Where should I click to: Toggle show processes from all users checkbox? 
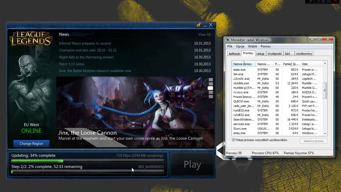pyautogui.click(x=234, y=140)
